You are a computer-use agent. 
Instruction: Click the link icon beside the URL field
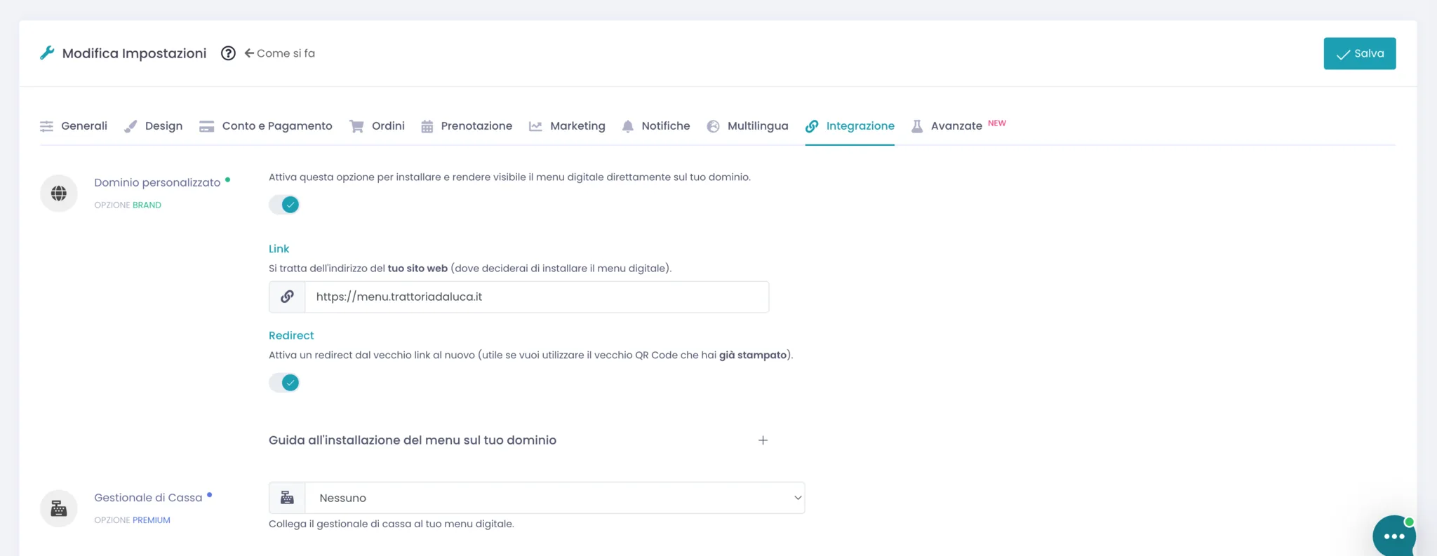[287, 297]
